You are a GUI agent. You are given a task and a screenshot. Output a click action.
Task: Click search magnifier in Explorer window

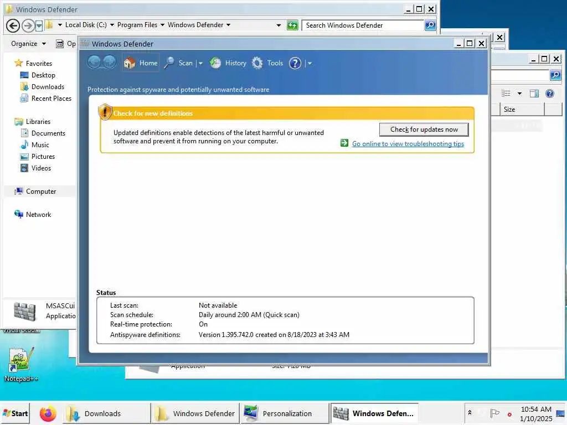coord(430,25)
